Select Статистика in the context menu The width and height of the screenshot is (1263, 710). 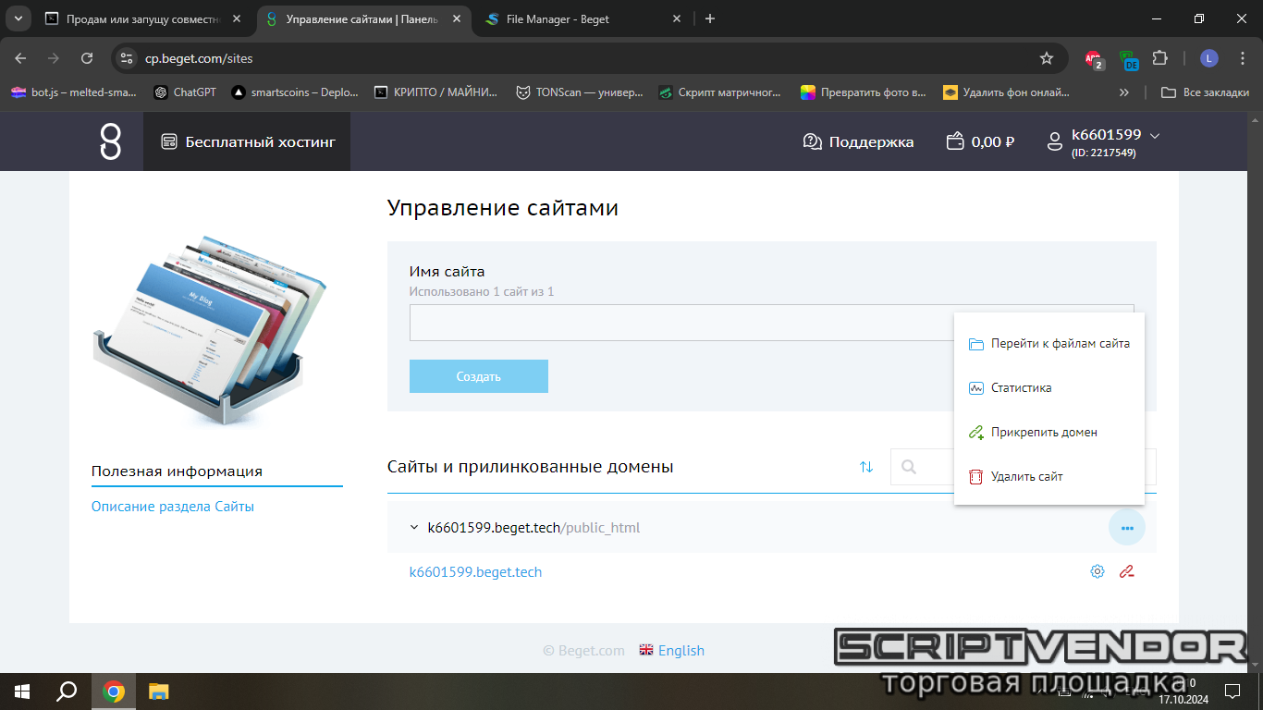point(1049,388)
